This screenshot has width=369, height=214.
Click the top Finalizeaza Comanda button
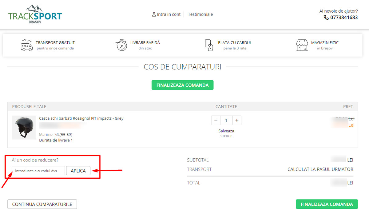183,85
